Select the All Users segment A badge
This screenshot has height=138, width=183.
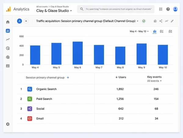[20, 21]
